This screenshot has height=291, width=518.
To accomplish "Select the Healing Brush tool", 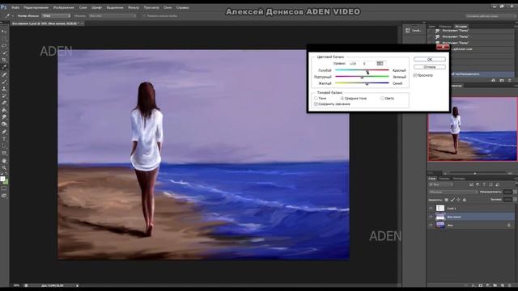I will pos(4,74).
